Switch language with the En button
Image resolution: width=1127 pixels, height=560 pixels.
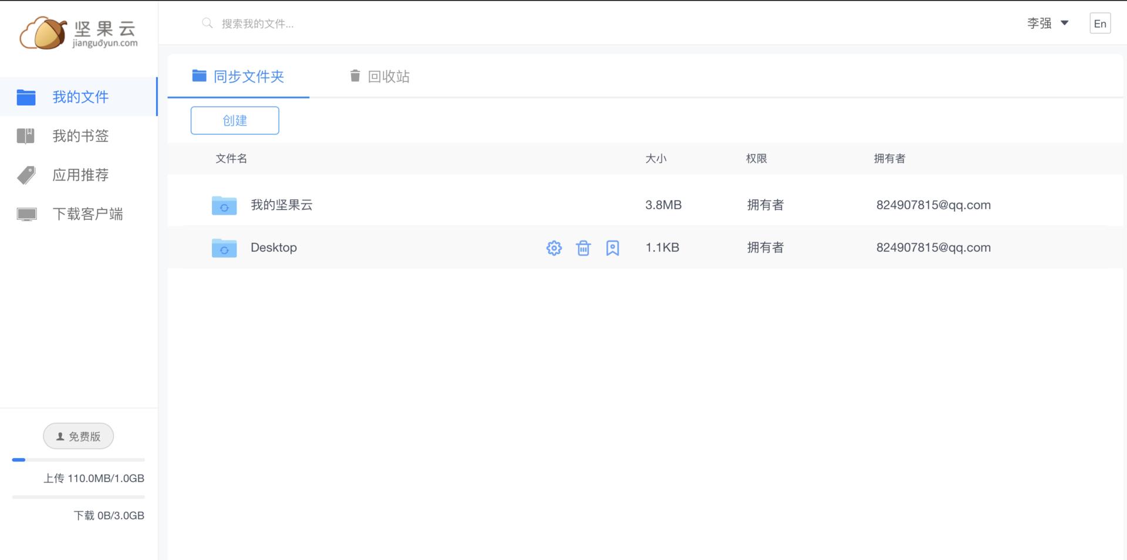point(1099,23)
